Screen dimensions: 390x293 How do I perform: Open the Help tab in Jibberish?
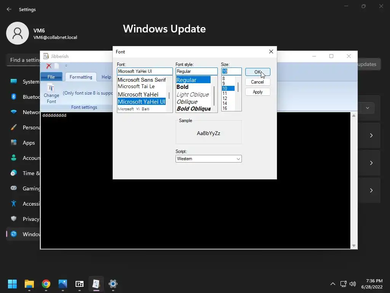[x=106, y=77]
